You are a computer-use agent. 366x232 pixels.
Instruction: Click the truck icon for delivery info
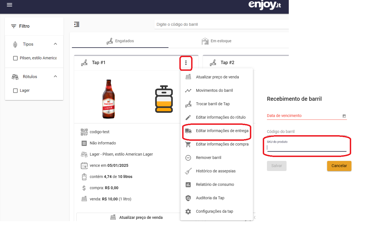click(x=188, y=131)
